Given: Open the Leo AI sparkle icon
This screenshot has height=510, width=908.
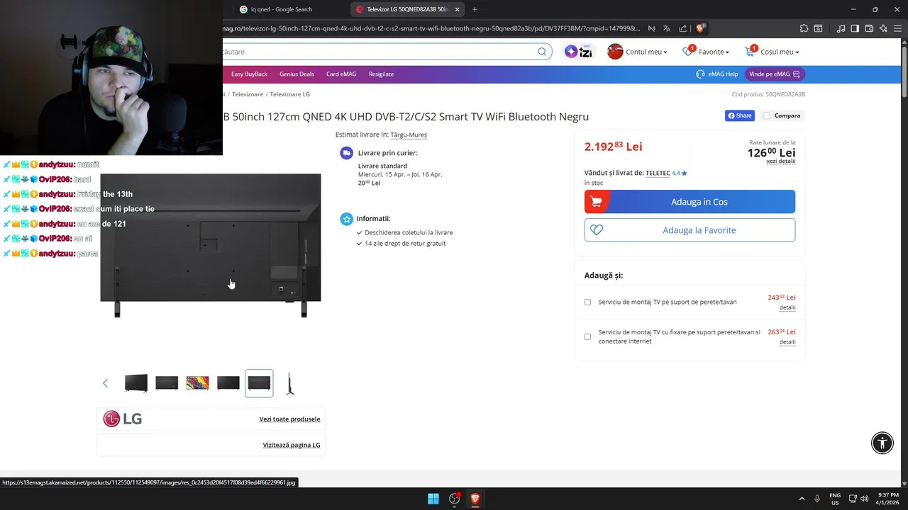Looking at the screenshot, I should click(x=883, y=28).
